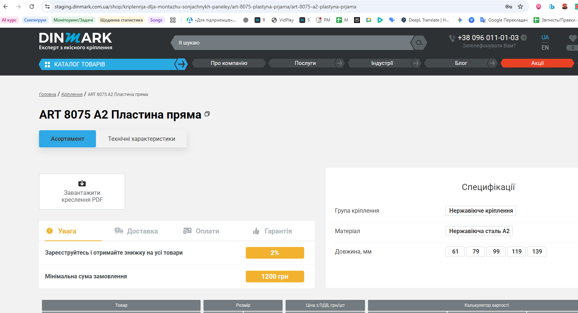Open the Послуги menu item

pos(305,63)
